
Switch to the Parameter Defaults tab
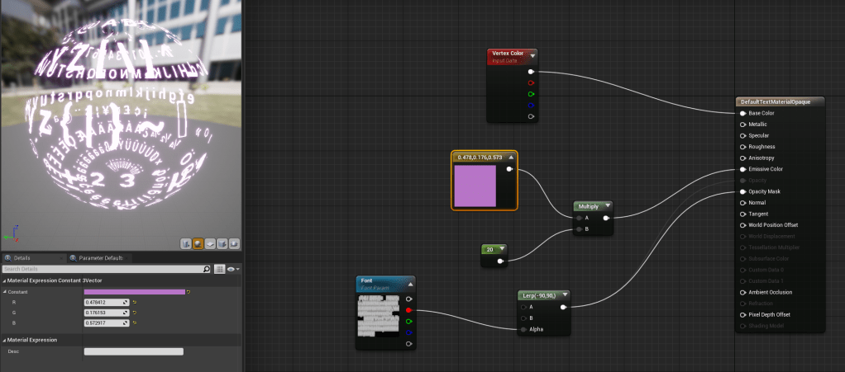(98, 258)
